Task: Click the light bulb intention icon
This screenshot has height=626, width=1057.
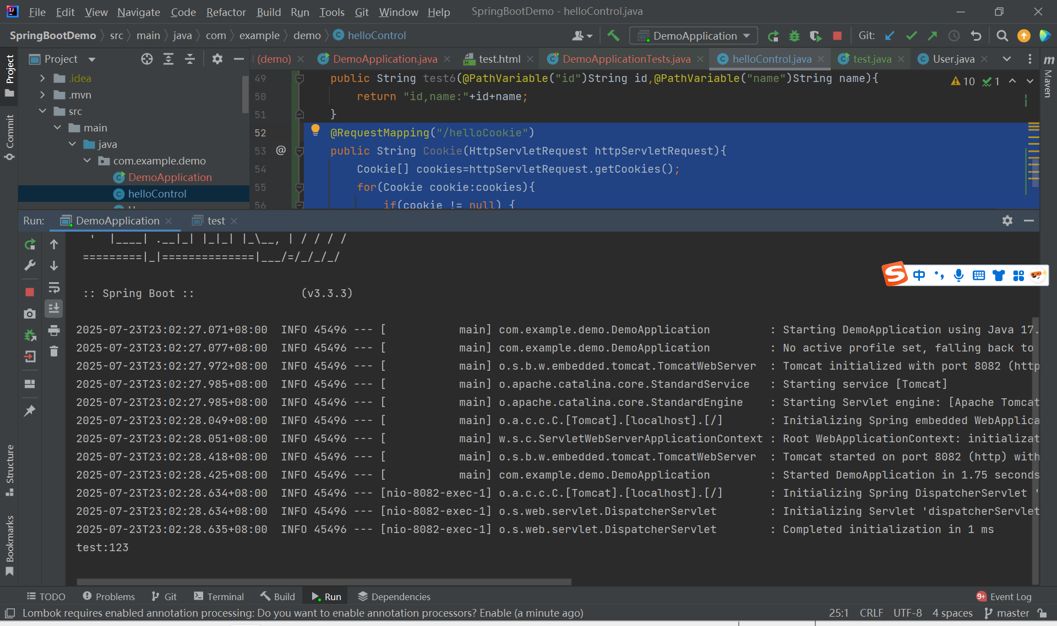Action: [x=315, y=130]
